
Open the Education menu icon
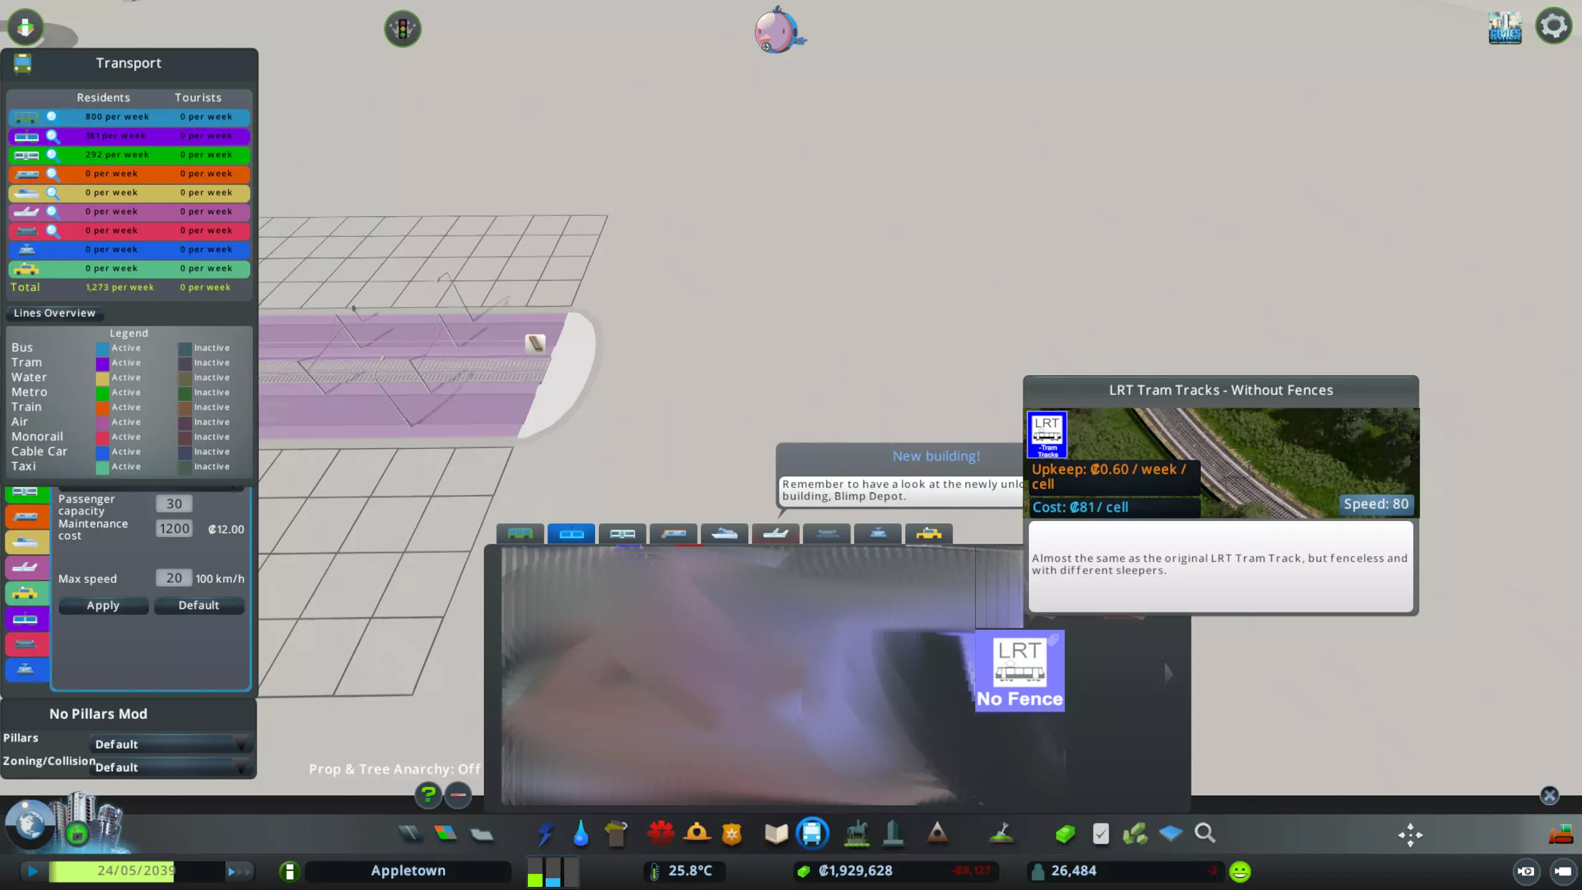776,834
